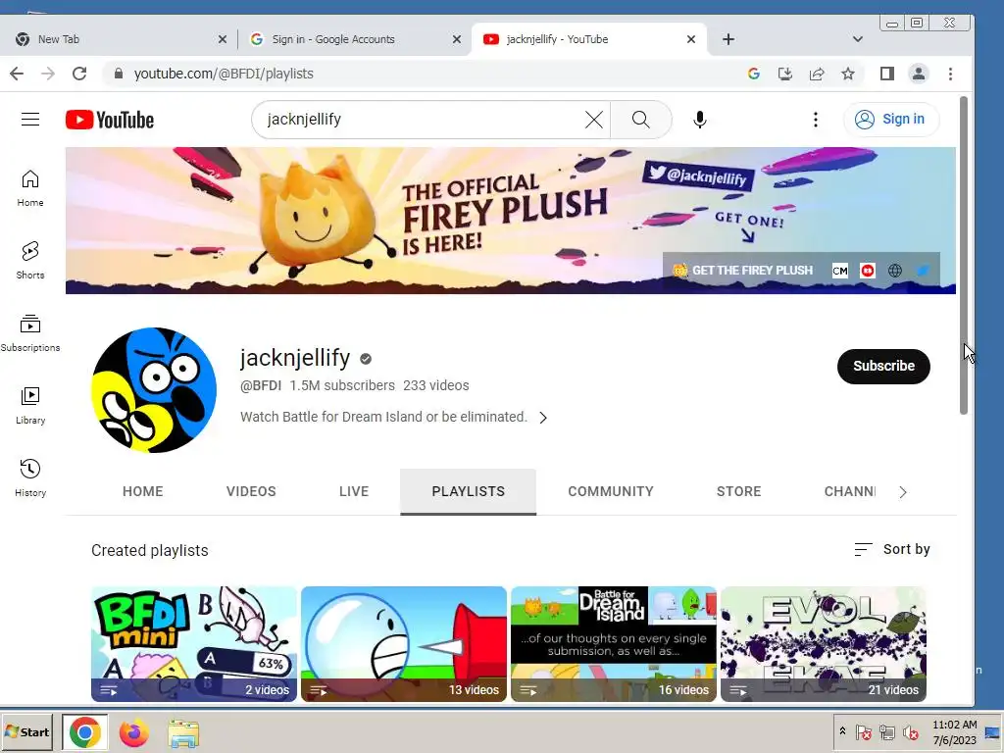The image size is (1004, 753).
Task: Open Chrome's three-dot menu
Action: (x=950, y=74)
